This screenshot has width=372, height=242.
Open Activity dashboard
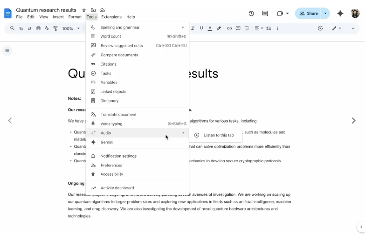click(x=138, y=188)
